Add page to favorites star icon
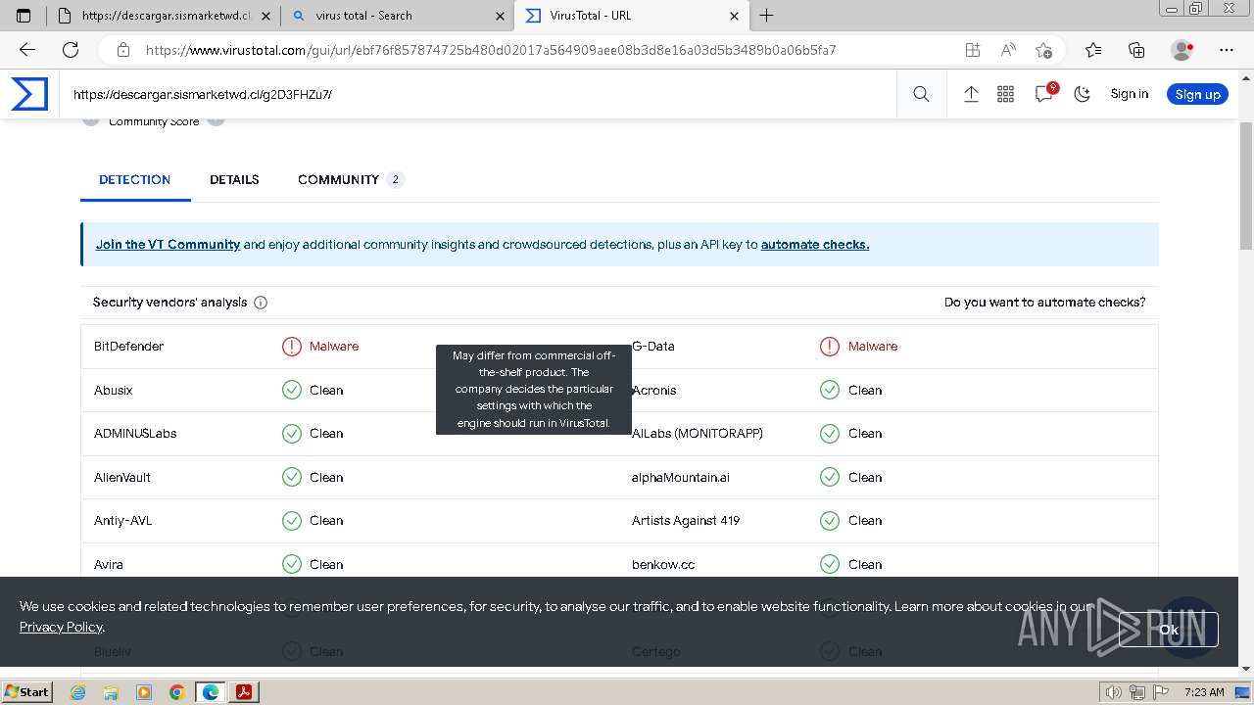 tap(1043, 50)
